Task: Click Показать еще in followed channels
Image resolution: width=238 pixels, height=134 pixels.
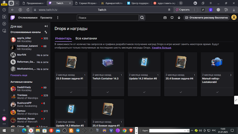Action: 19,75
